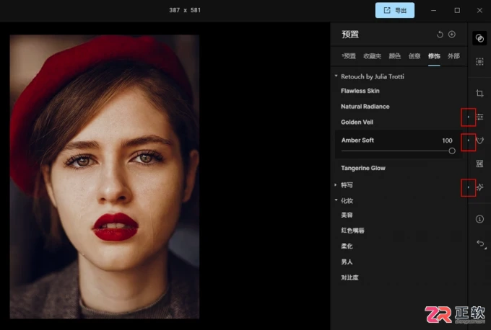Click the portrait photo in canvas
This screenshot has height=330, width=491.
105,177
